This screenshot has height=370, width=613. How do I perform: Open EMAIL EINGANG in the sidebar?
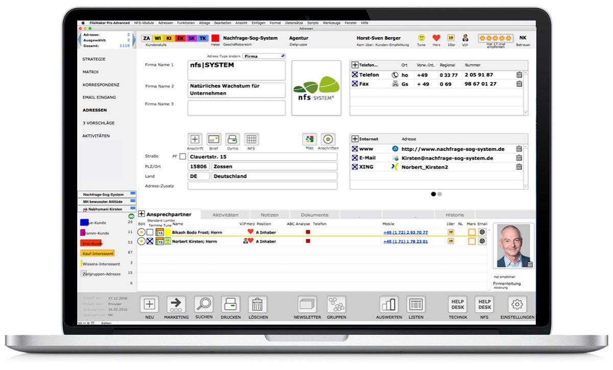point(99,97)
